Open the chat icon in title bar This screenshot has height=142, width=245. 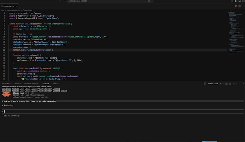149,1
